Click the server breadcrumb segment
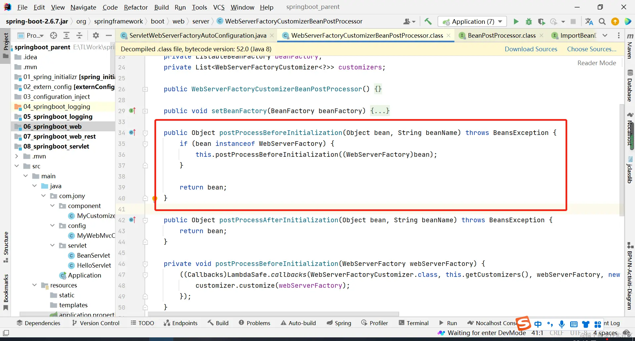635x341 pixels. tap(201, 21)
